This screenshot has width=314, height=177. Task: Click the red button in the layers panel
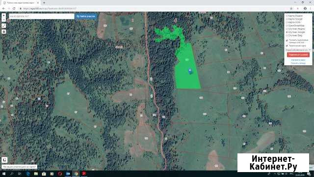point(298,55)
